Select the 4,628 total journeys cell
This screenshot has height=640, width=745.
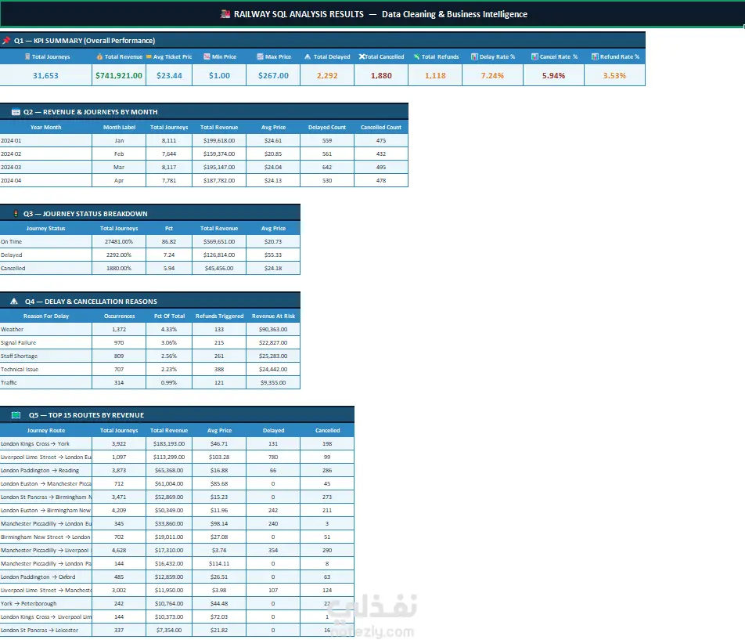[x=119, y=550]
